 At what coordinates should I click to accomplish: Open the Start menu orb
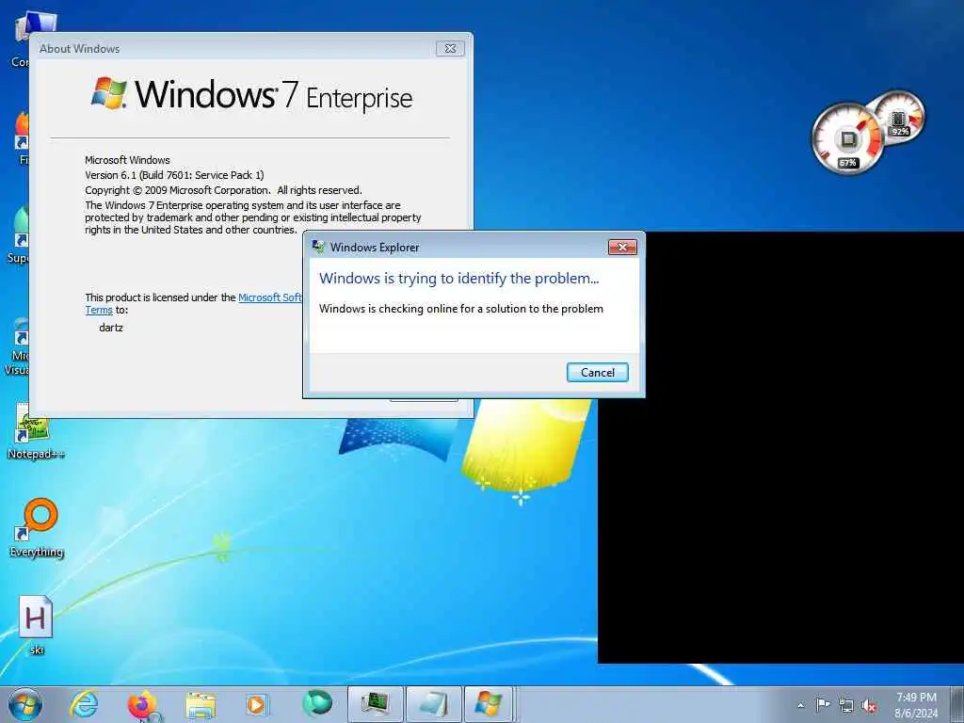point(25,704)
